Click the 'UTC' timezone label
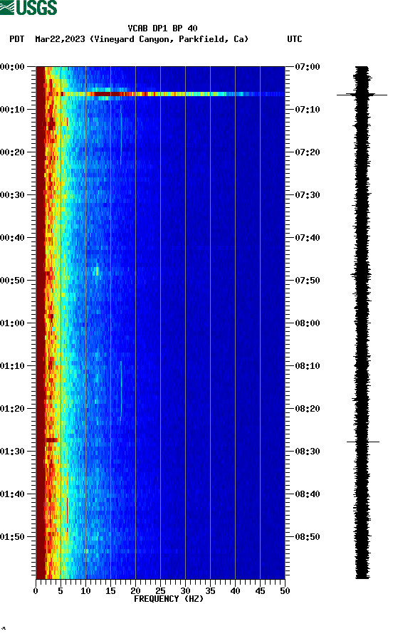This screenshot has width=393, height=636. (295, 39)
